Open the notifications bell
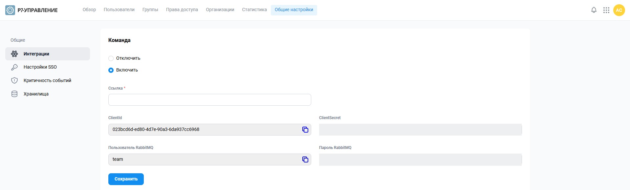This screenshot has height=190, width=630. (594, 10)
